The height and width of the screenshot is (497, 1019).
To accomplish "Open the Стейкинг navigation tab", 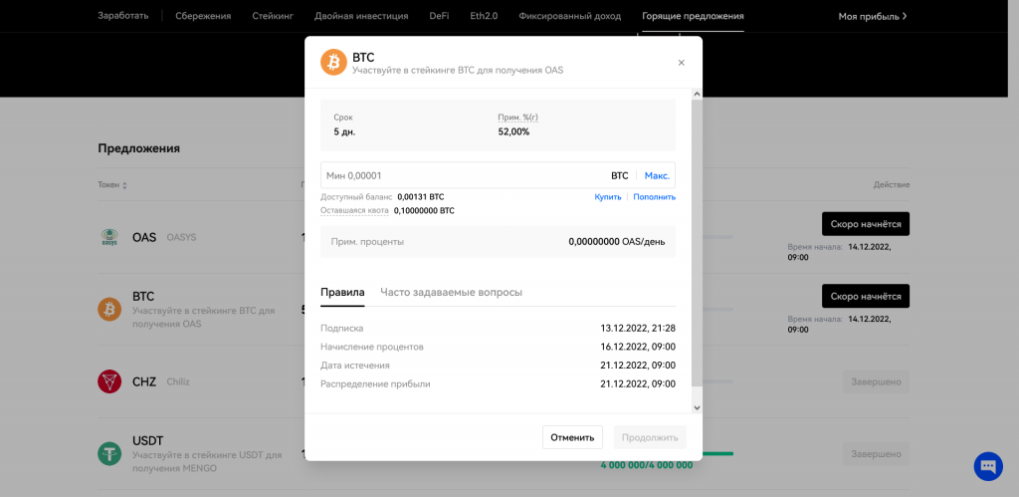I will point(273,16).
